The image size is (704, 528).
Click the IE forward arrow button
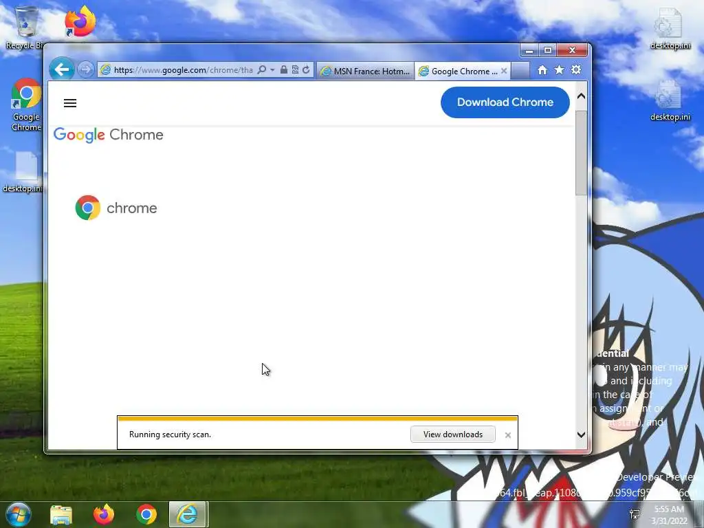pos(85,69)
